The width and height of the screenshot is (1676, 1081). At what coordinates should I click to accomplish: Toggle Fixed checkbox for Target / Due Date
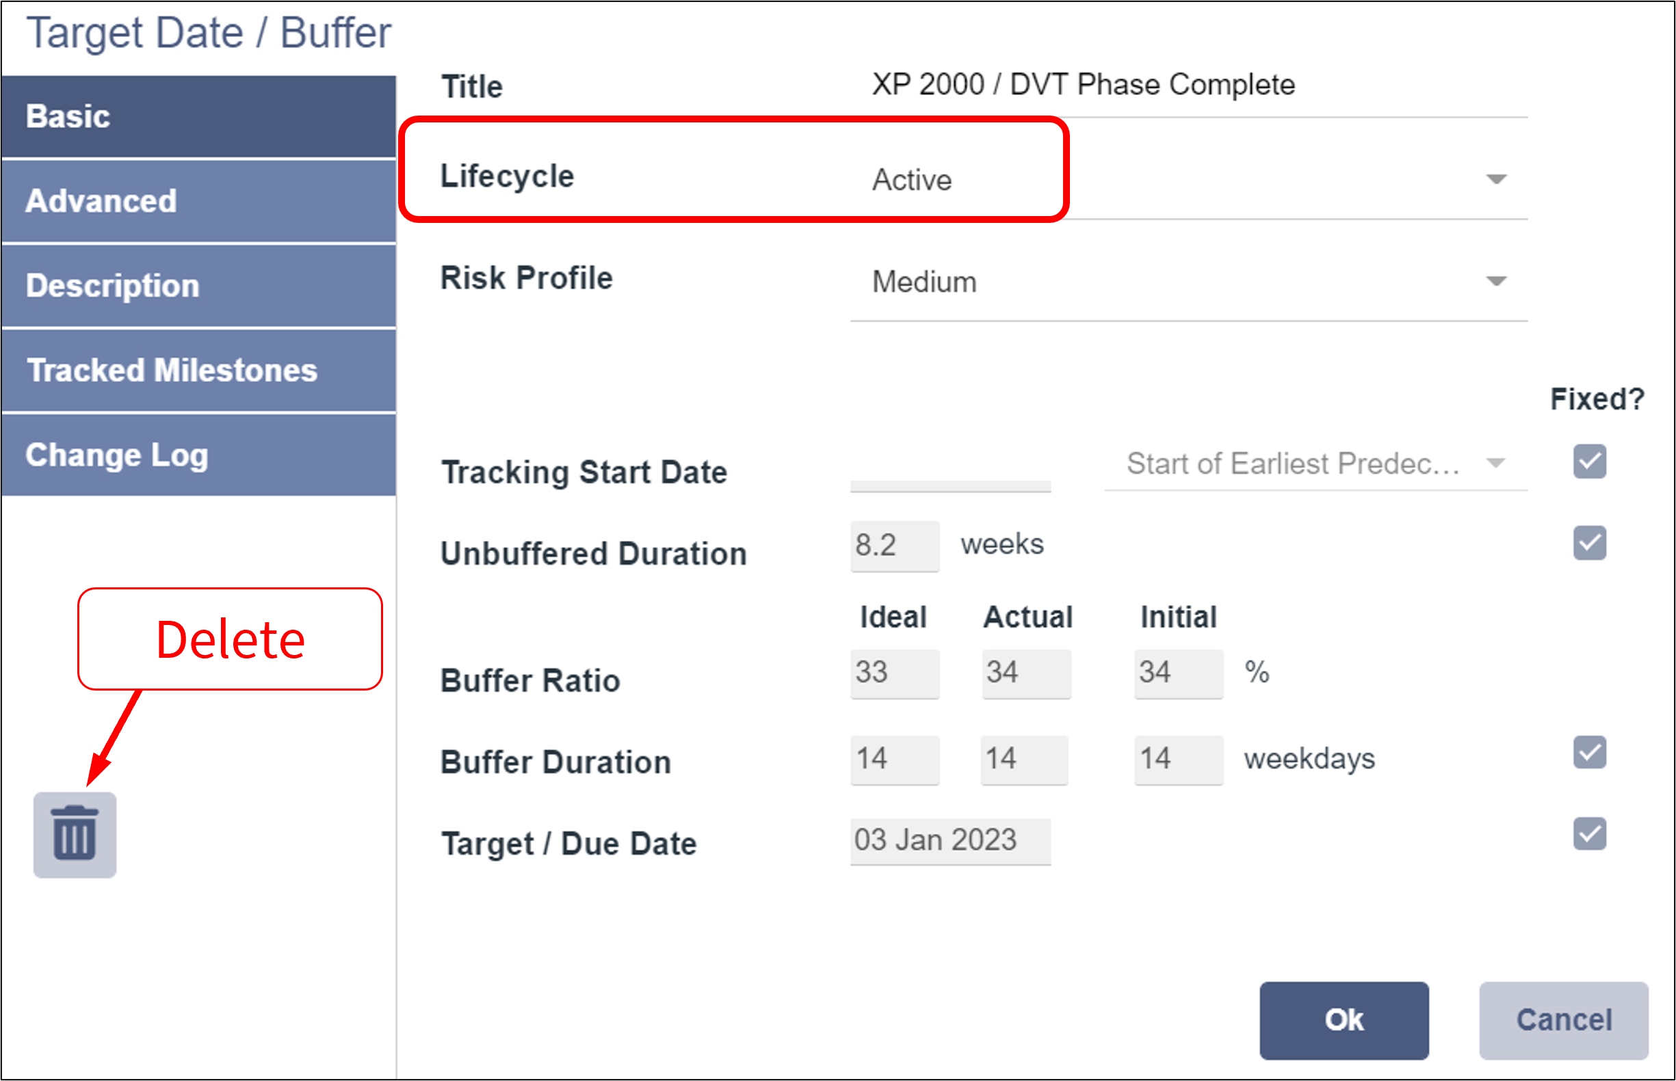[x=1589, y=834]
